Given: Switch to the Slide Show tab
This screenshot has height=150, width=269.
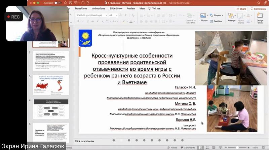Looking at the screenshot, I should point(116,8).
